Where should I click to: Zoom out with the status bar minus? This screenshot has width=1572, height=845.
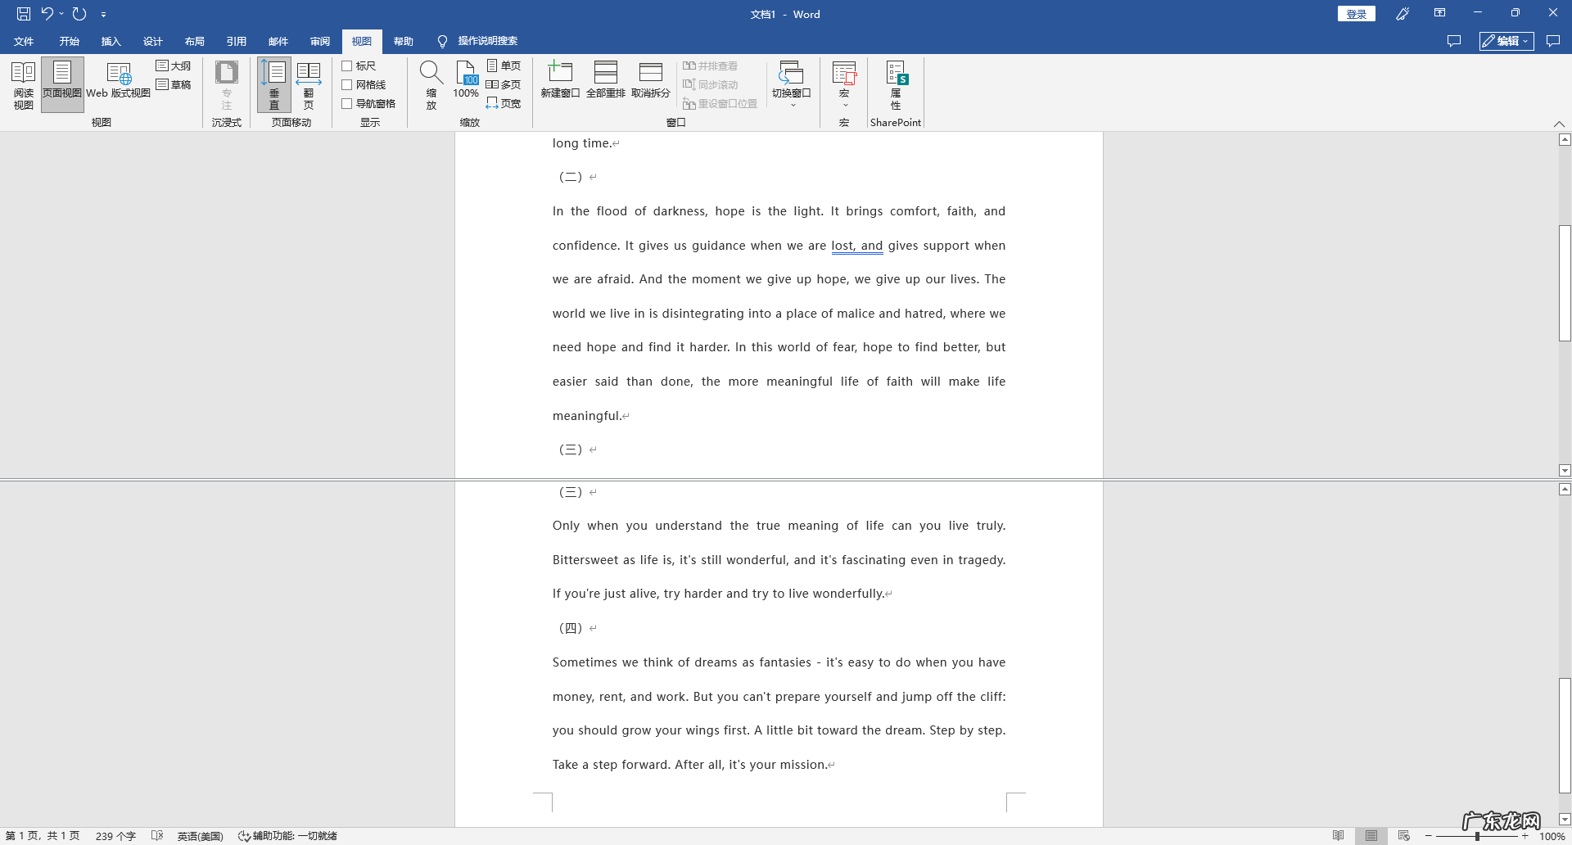tap(1429, 836)
